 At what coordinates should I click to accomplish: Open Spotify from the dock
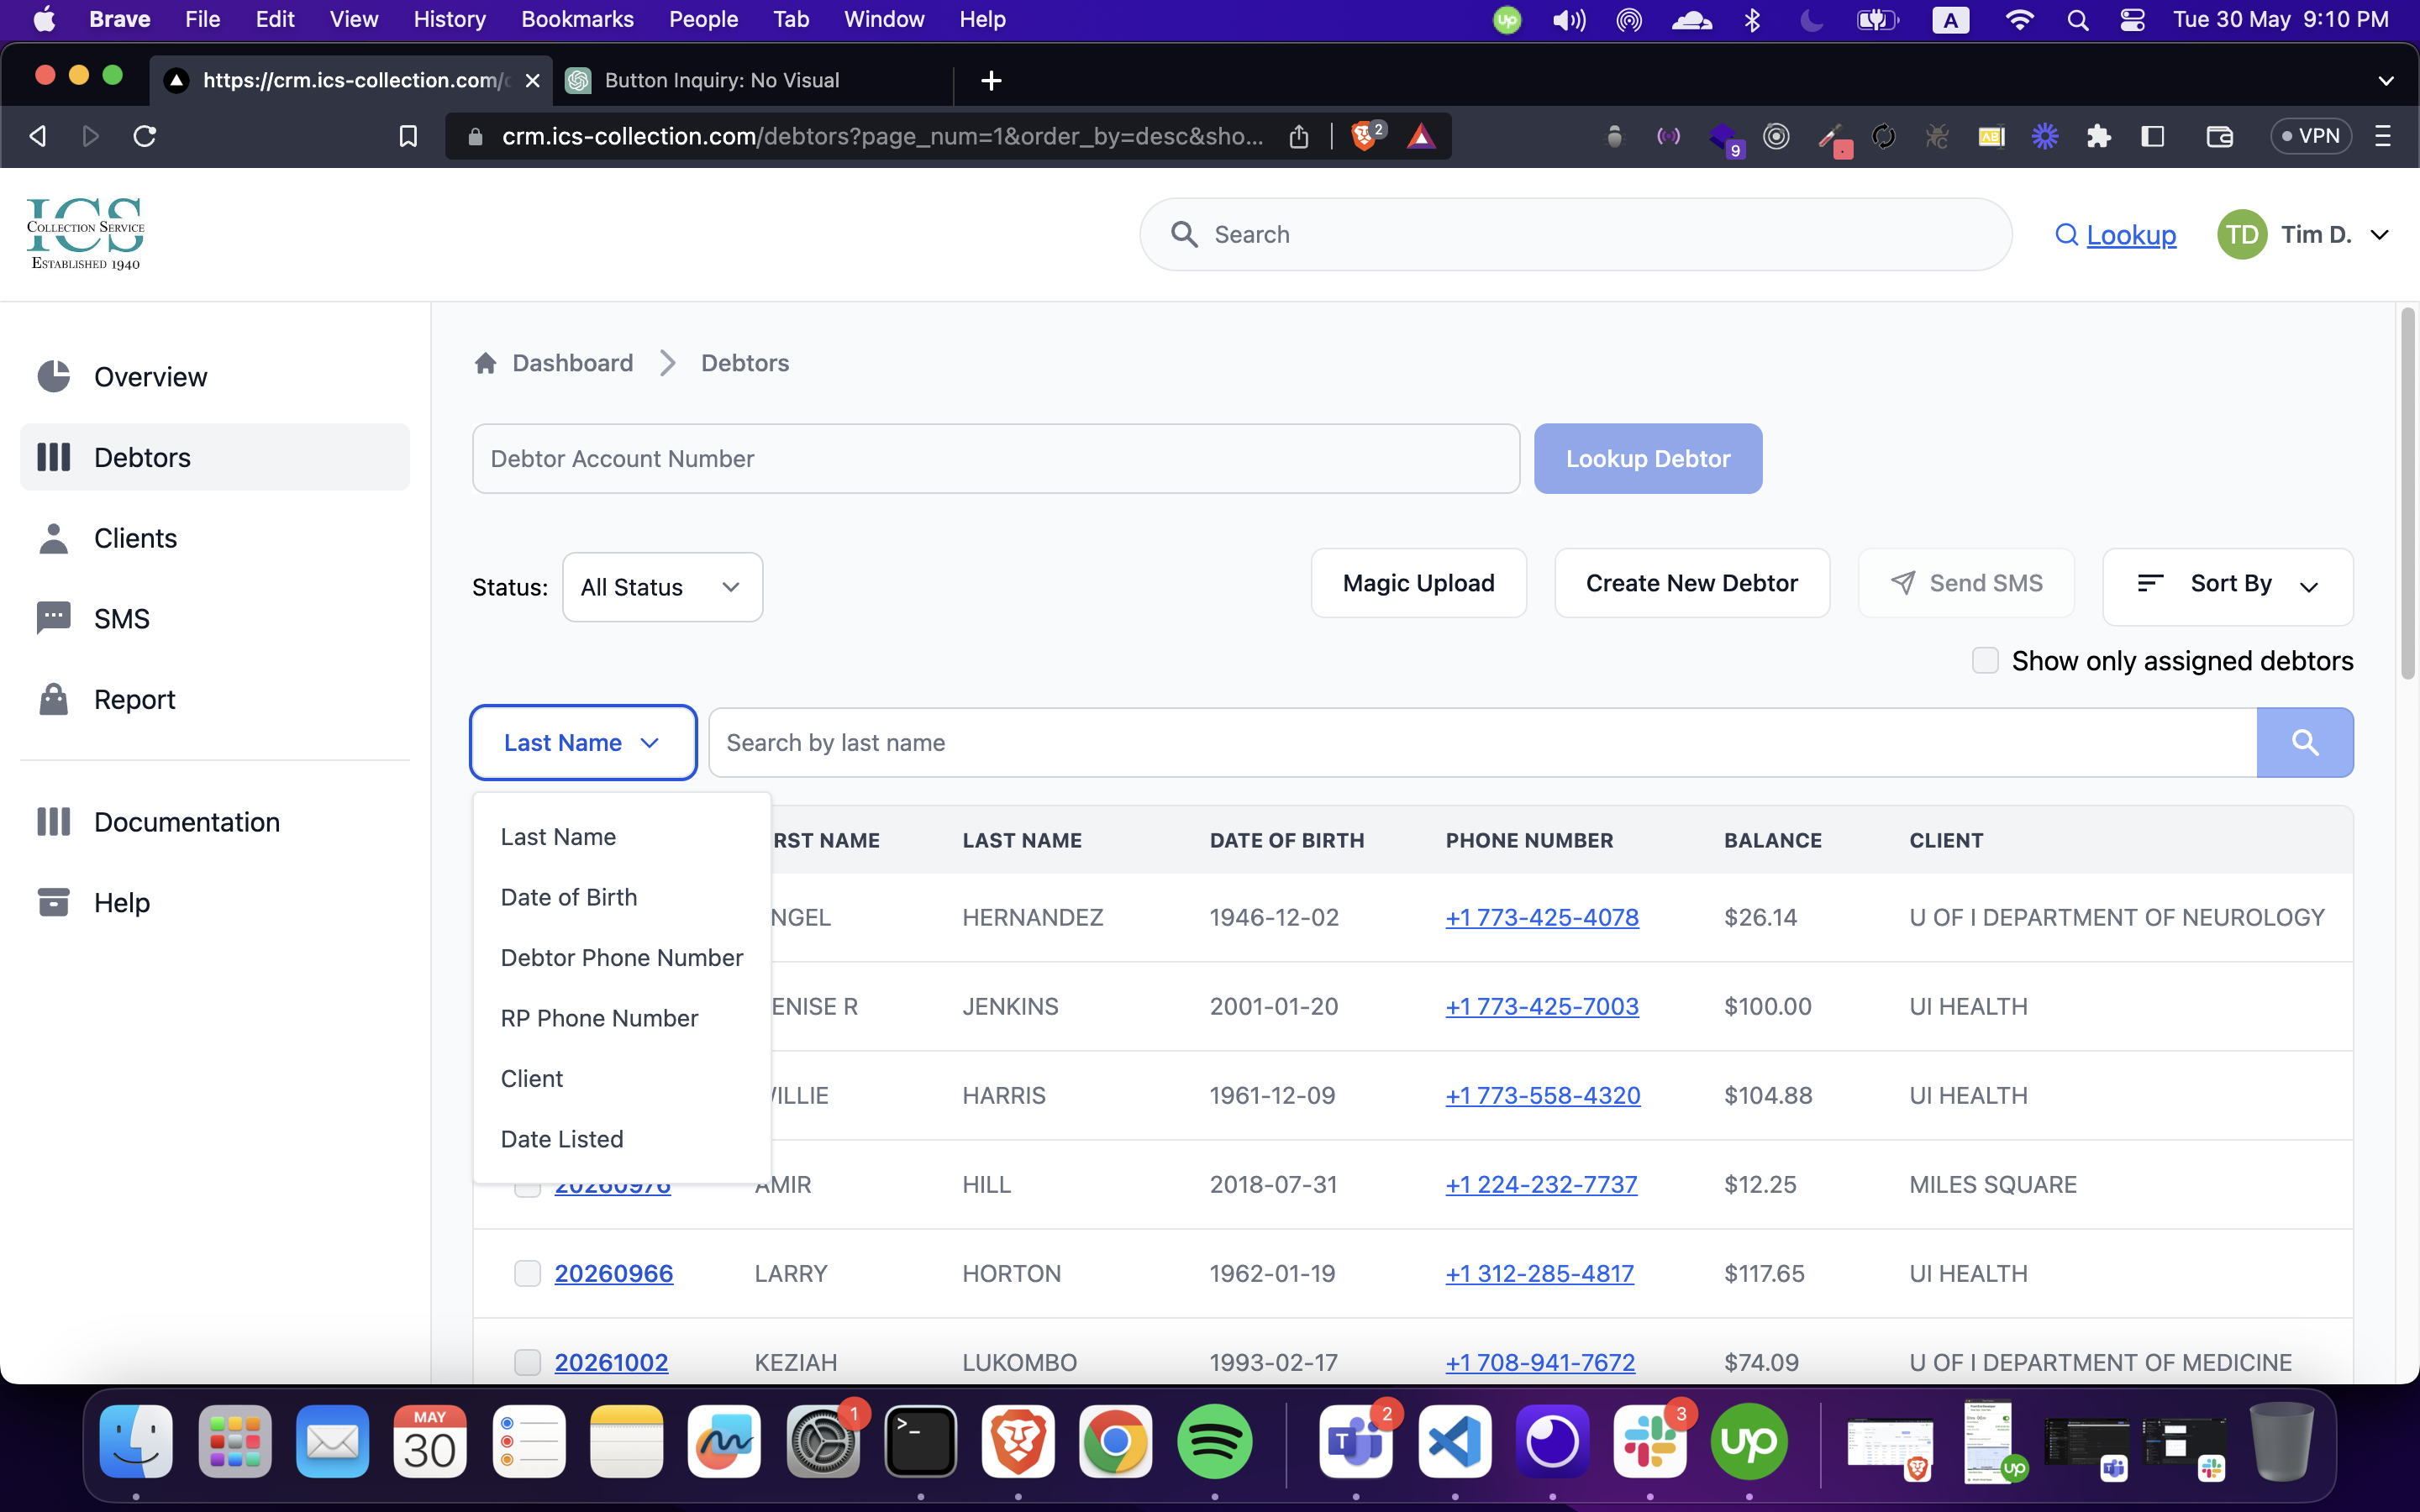click(1214, 1441)
